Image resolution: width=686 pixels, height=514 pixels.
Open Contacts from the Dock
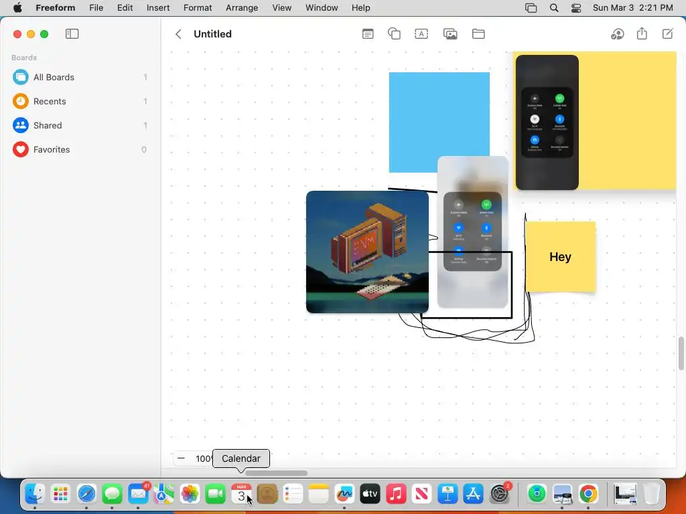click(x=267, y=495)
